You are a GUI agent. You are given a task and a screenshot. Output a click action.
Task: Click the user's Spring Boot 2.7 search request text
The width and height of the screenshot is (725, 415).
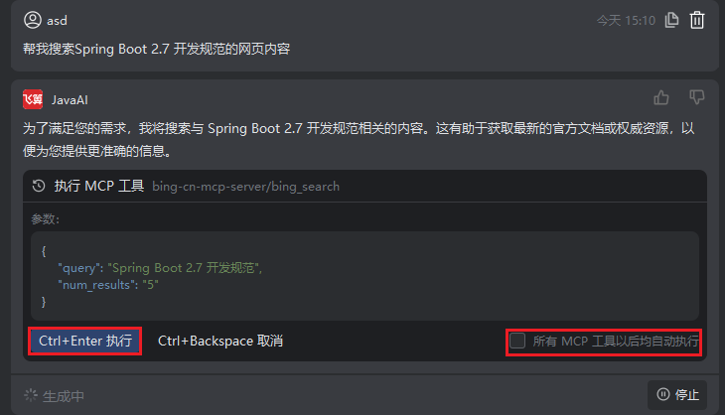[x=156, y=49]
